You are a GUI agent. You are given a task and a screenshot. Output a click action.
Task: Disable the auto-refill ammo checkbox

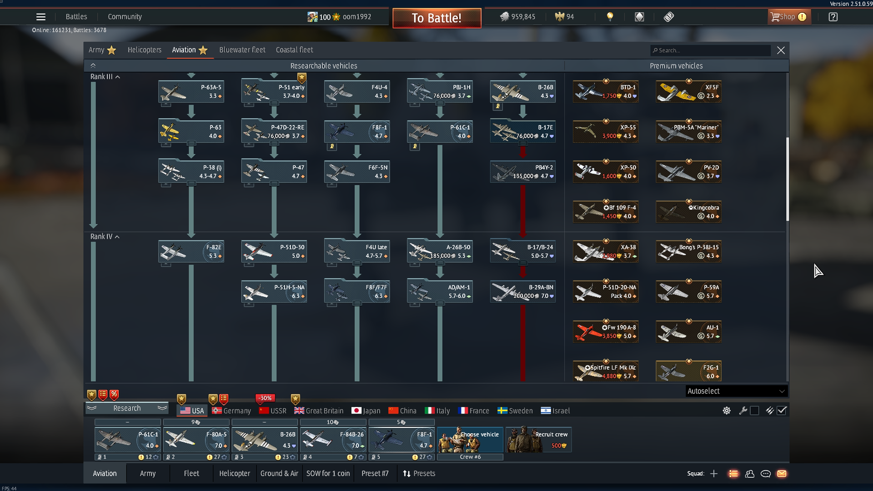tap(782, 411)
